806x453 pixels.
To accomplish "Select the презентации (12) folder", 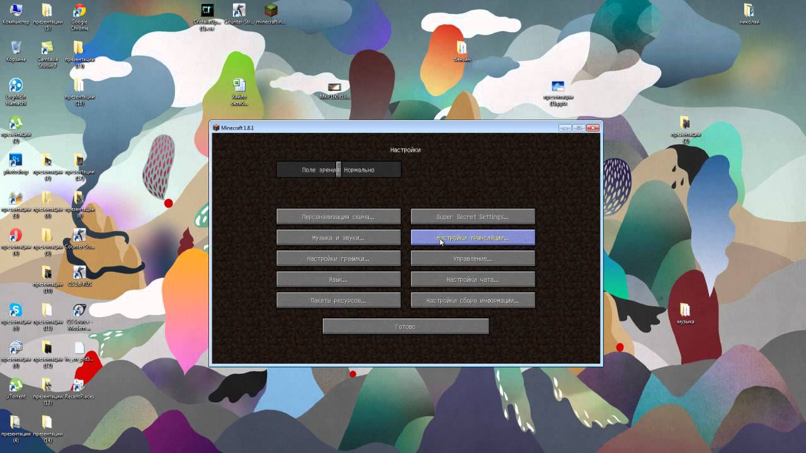I will point(47,354).
